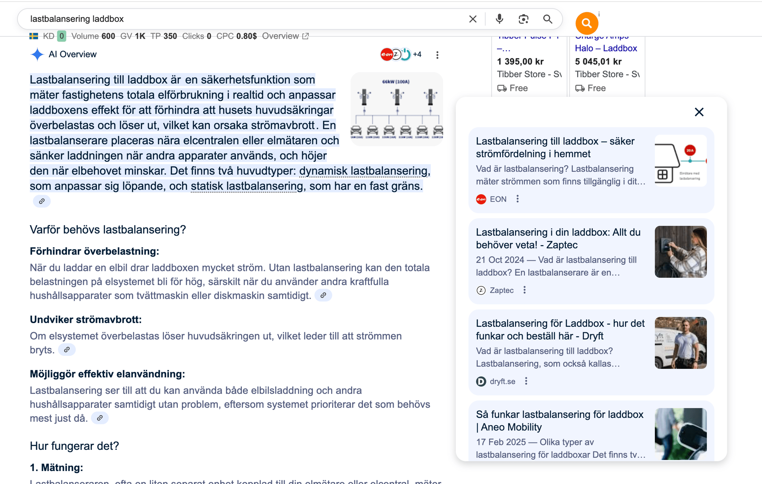Open Dryft article van photo thumbnail

(681, 343)
